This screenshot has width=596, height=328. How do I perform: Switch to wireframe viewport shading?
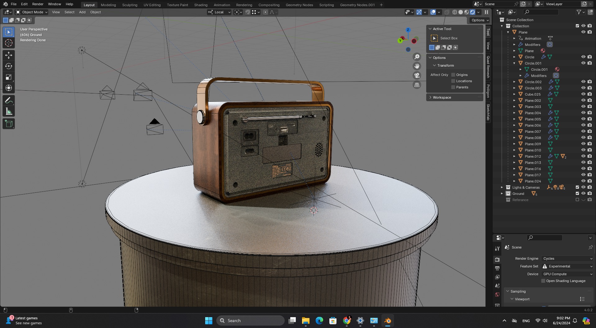[x=455, y=12]
